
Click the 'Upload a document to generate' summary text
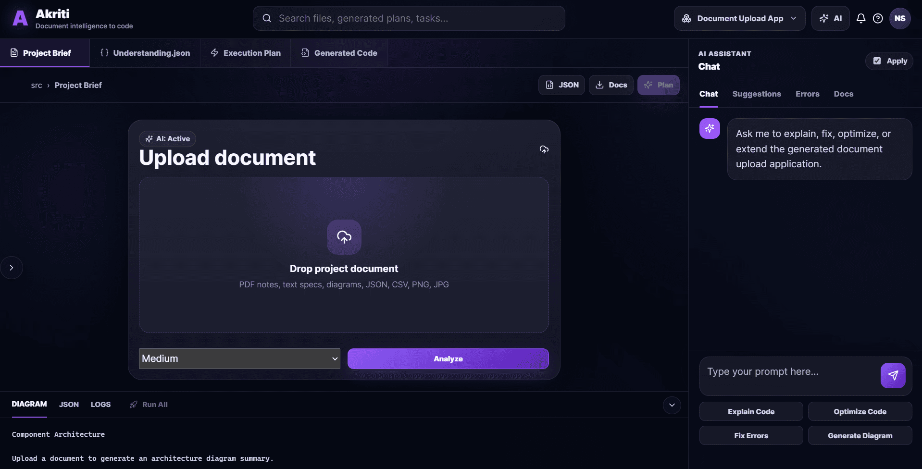pos(142,458)
